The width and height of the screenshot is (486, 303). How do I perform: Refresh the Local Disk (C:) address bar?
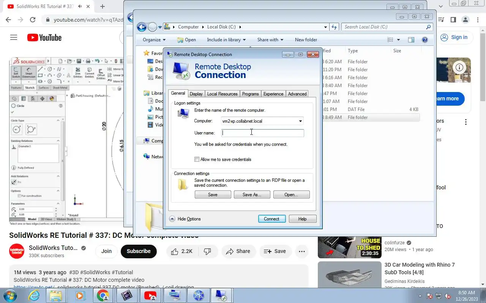[334, 27]
